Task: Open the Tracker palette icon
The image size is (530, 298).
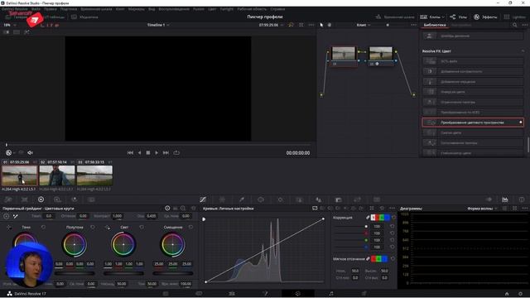Action: [x=280, y=199]
